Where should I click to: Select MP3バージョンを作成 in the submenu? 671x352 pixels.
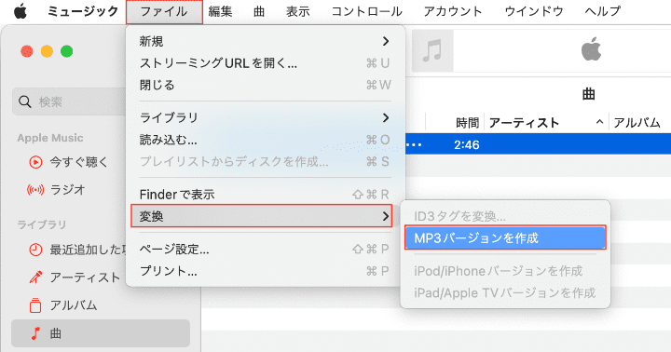505,237
